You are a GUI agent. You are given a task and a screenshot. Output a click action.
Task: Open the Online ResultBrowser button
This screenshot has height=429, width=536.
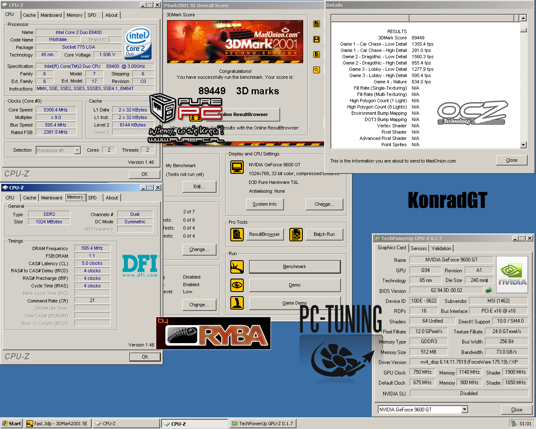pos(243,114)
